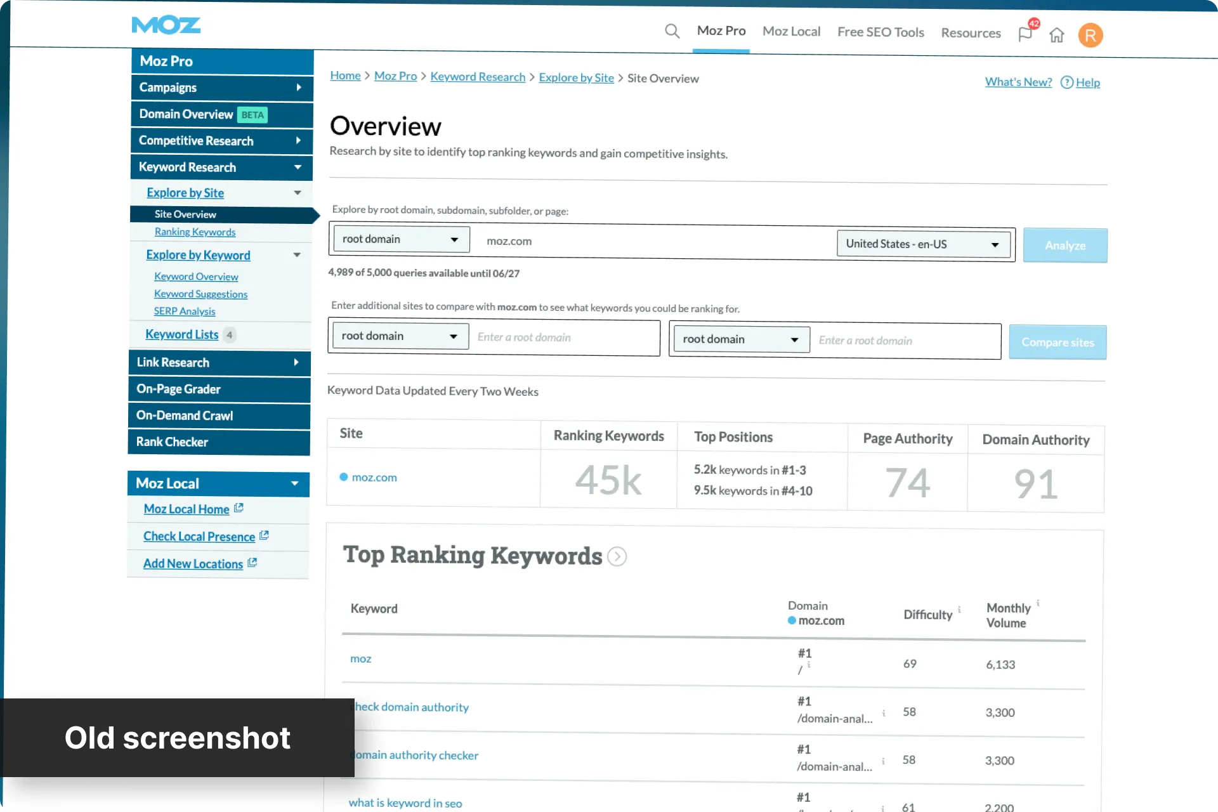This screenshot has width=1218, height=812.
Task: Open Domain Overview BETA in sidebar
Action: point(222,114)
